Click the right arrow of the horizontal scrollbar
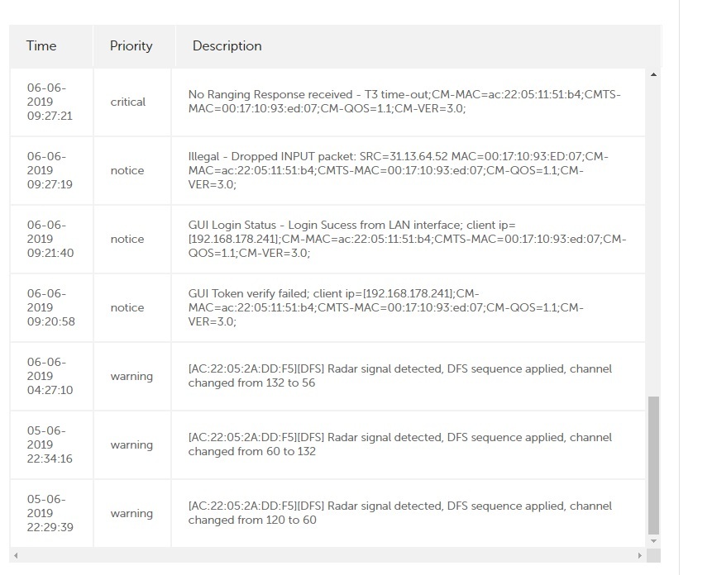 pyautogui.click(x=639, y=555)
